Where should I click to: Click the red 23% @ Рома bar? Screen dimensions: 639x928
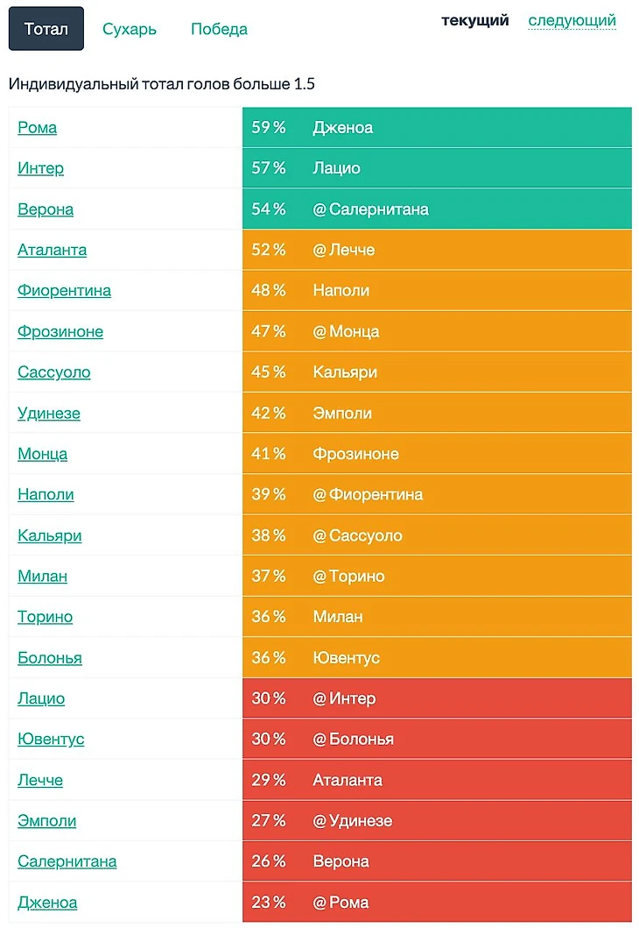click(x=437, y=902)
